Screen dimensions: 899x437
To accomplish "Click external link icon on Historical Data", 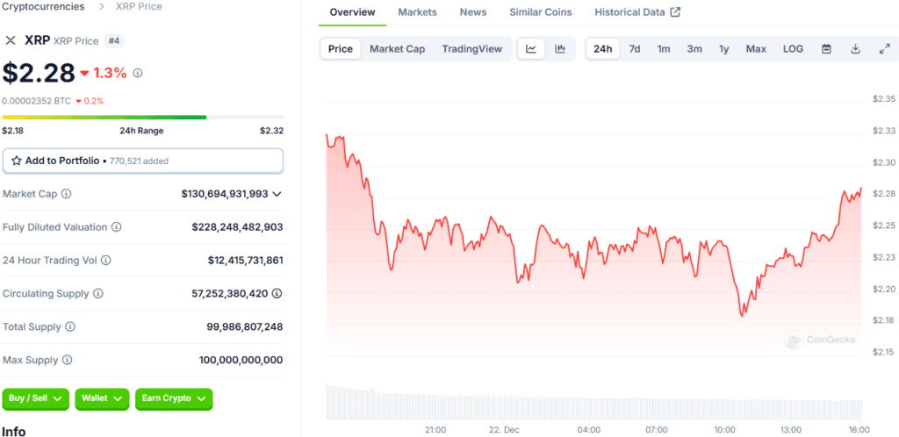I will [675, 12].
